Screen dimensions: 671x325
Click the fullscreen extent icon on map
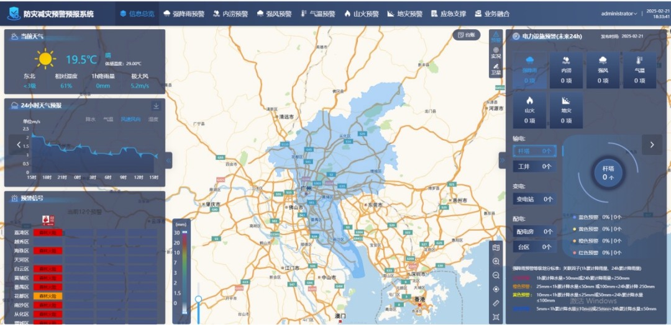tap(495, 316)
